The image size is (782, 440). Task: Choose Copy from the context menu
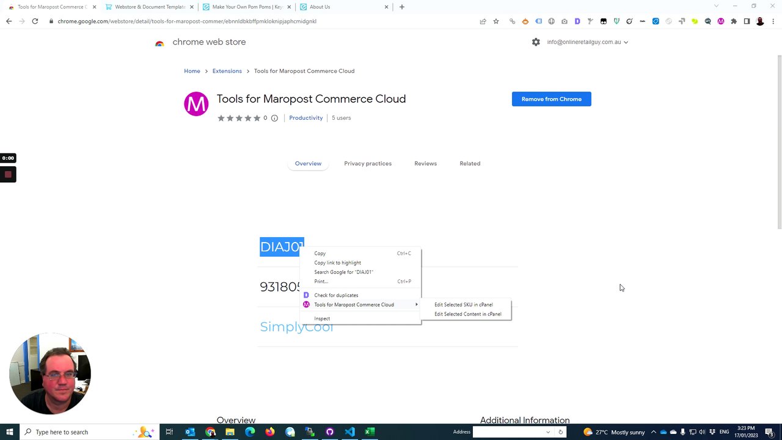pyautogui.click(x=360, y=253)
